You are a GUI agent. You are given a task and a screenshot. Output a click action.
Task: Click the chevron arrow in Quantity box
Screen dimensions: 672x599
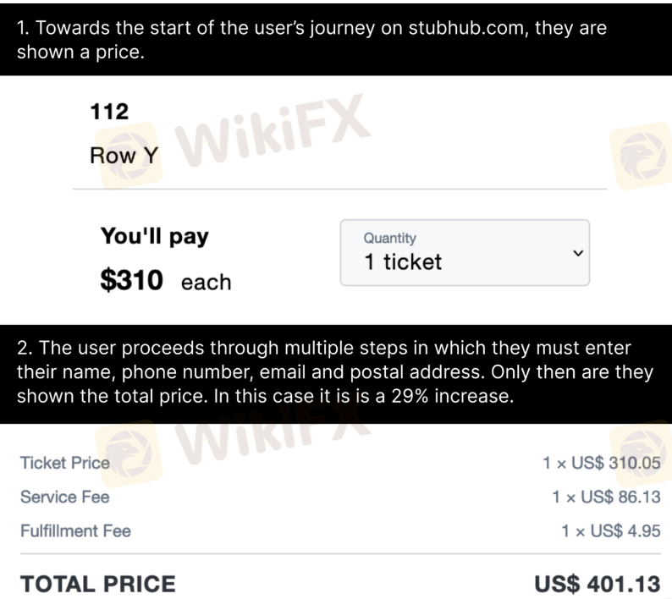click(x=577, y=253)
